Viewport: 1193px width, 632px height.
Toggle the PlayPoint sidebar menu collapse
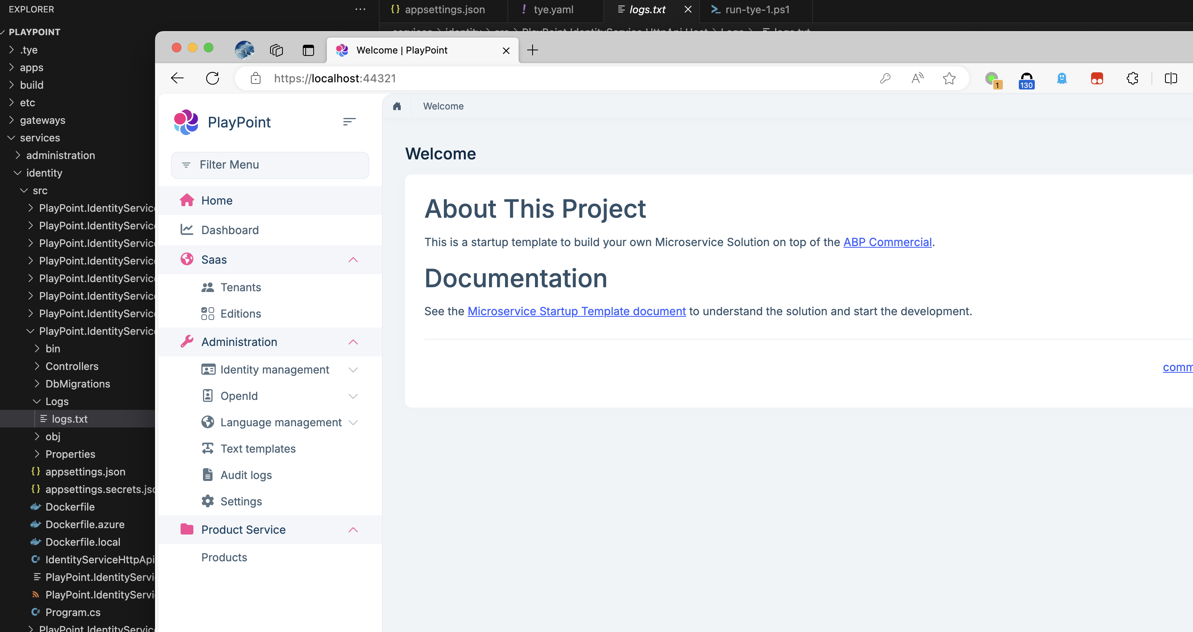pos(349,122)
